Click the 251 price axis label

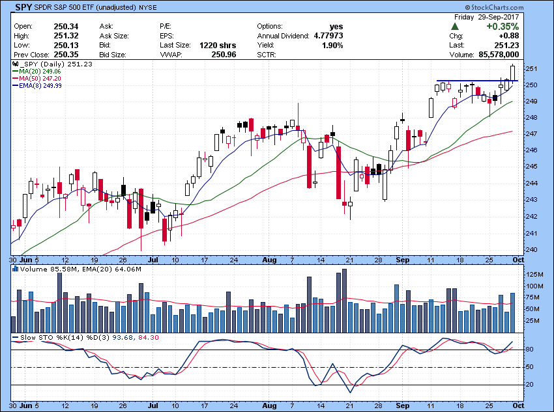531,69
